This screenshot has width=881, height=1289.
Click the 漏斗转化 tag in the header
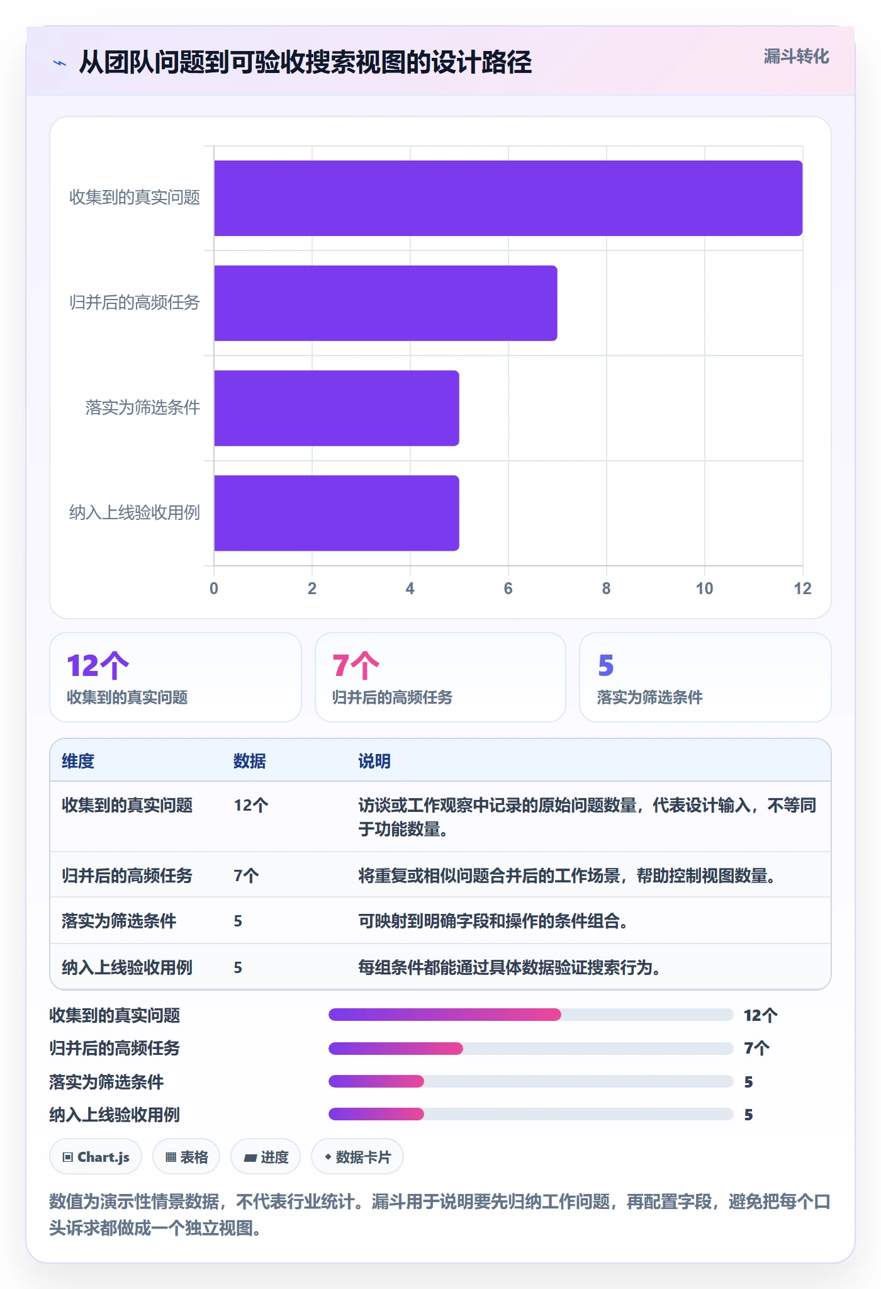coord(796,57)
